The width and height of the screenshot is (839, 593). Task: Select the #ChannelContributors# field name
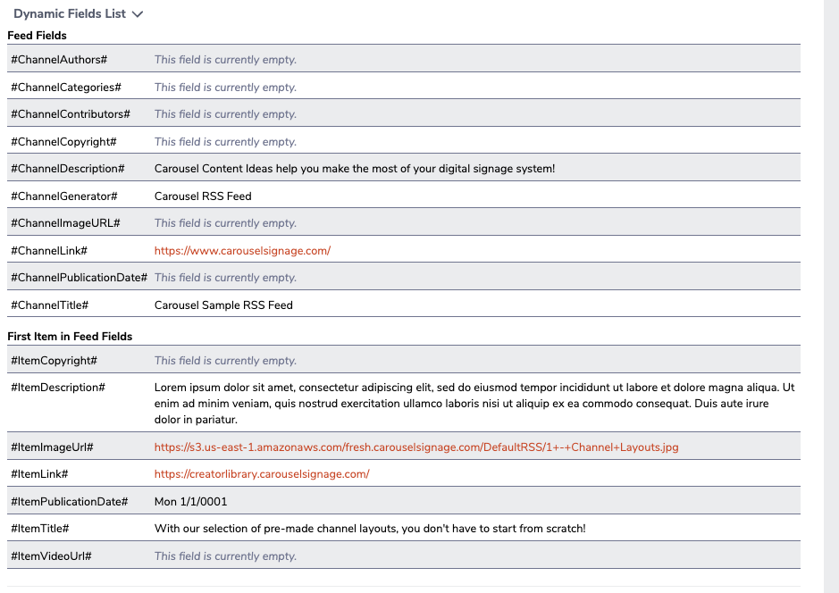(71, 114)
